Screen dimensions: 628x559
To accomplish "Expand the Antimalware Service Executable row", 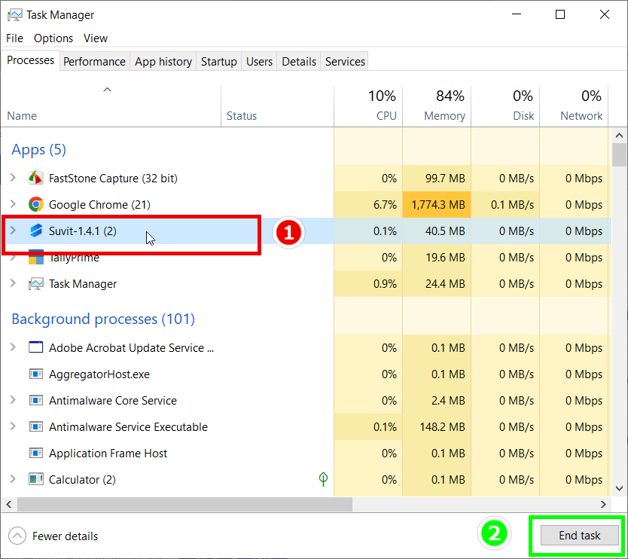I will 13,426.
